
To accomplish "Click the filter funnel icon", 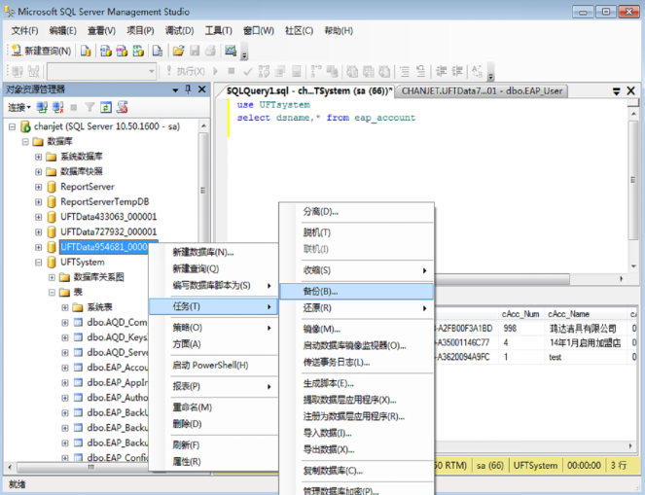I will coord(90,108).
